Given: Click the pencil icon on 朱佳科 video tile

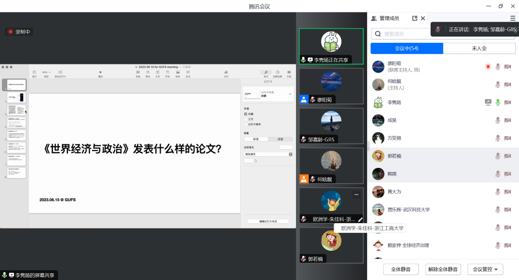Looking at the screenshot, I should tap(360, 219).
